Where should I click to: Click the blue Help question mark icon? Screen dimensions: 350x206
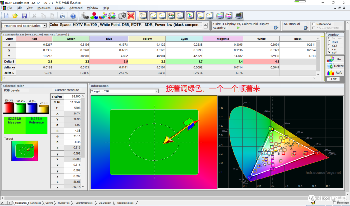pos(73,16)
